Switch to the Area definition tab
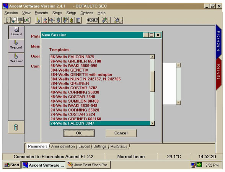The width and height of the screenshot is (225, 172). point(63,146)
